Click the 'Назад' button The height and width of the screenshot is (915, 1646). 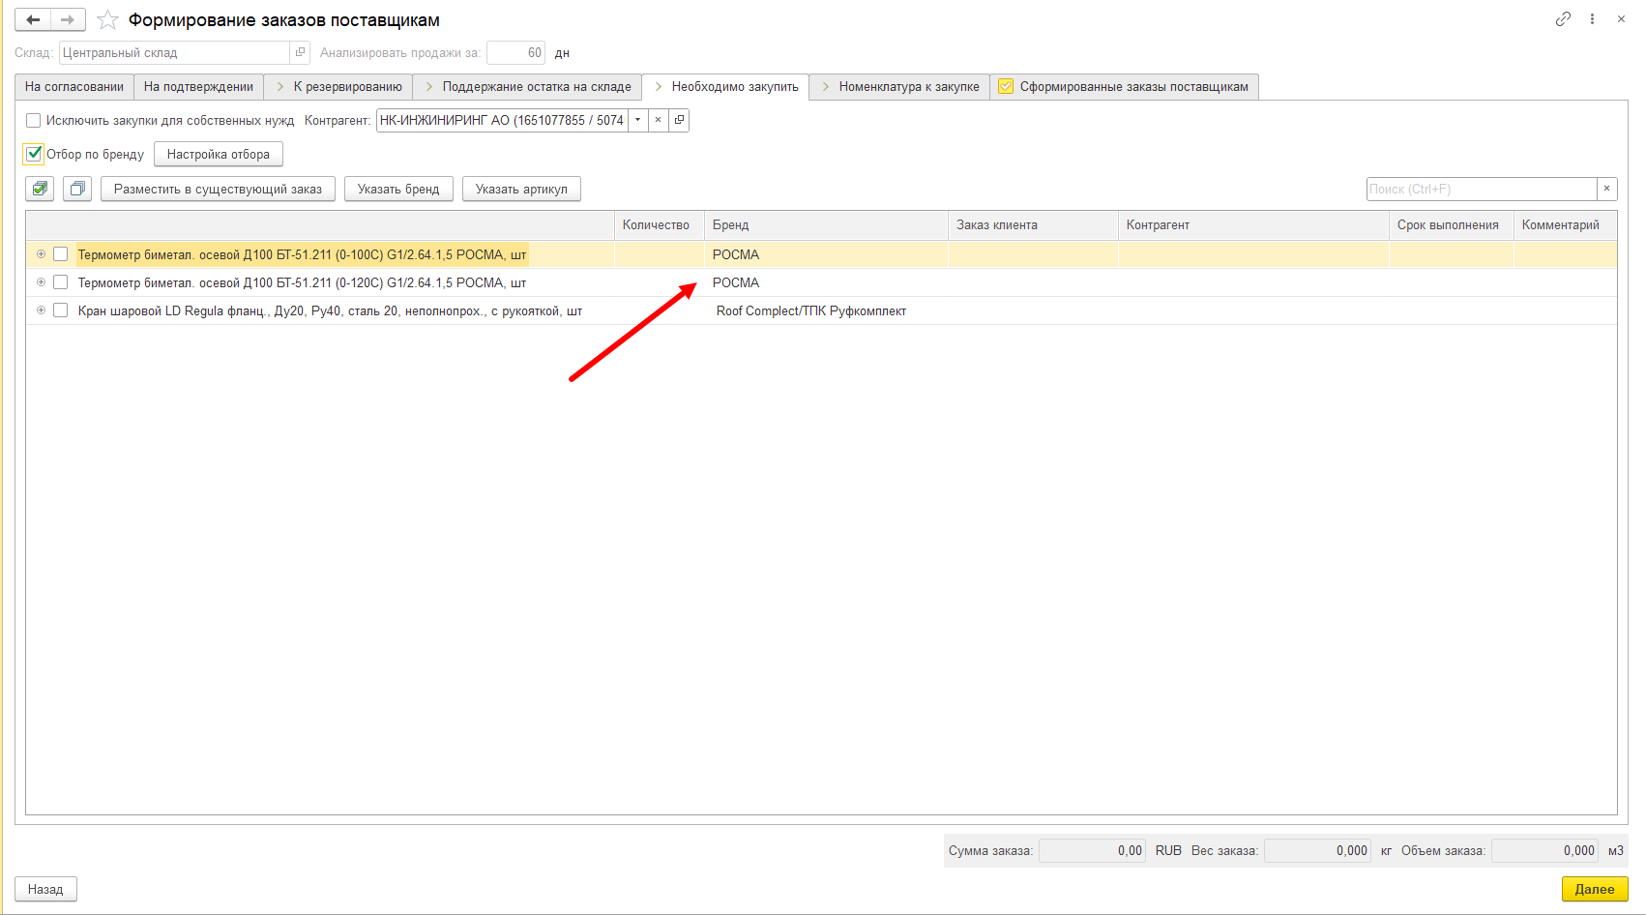45,889
